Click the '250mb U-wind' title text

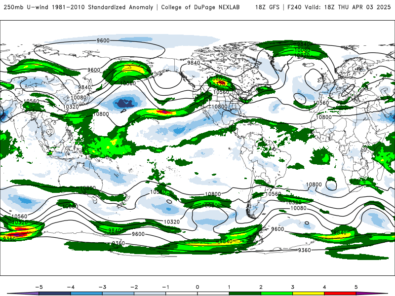(26, 7)
